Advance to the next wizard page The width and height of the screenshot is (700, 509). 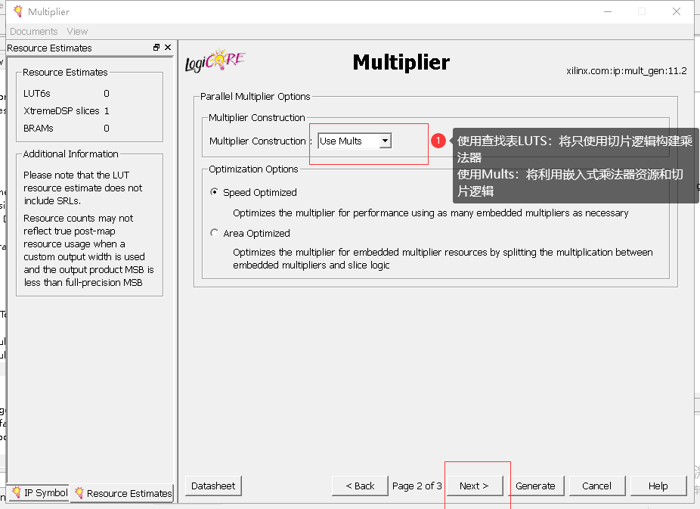(475, 485)
